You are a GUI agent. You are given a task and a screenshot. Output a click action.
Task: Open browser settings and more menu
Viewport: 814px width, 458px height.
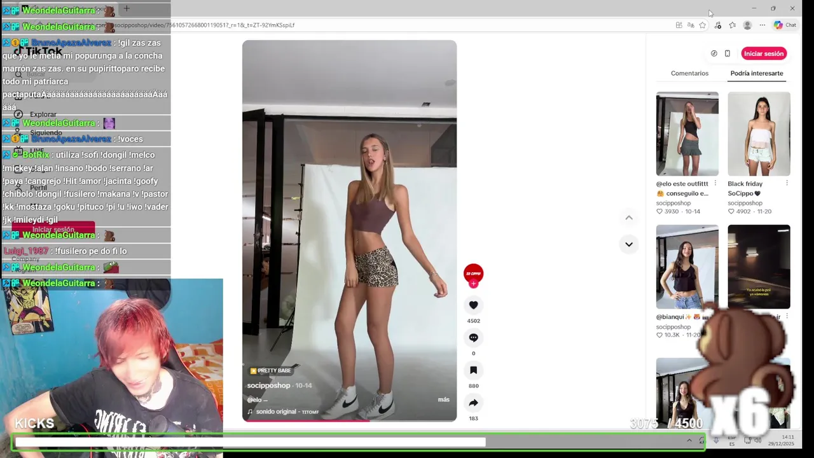tap(762, 25)
